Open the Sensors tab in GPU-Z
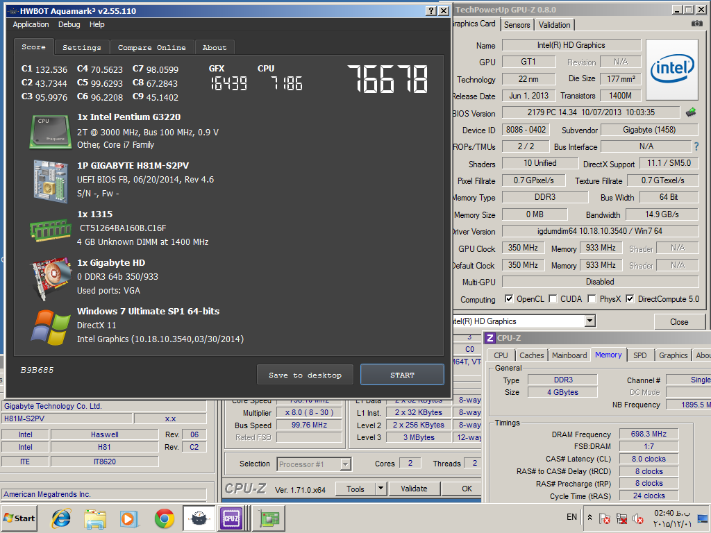The image size is (711, 533). [x=517, y=25]
